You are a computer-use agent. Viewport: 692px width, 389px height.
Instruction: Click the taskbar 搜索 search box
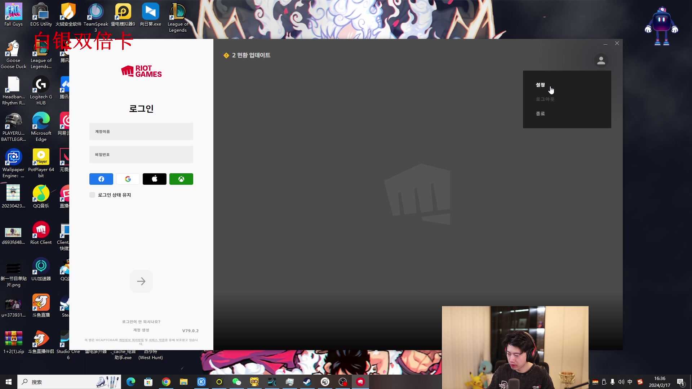click(x=69, y=382)
